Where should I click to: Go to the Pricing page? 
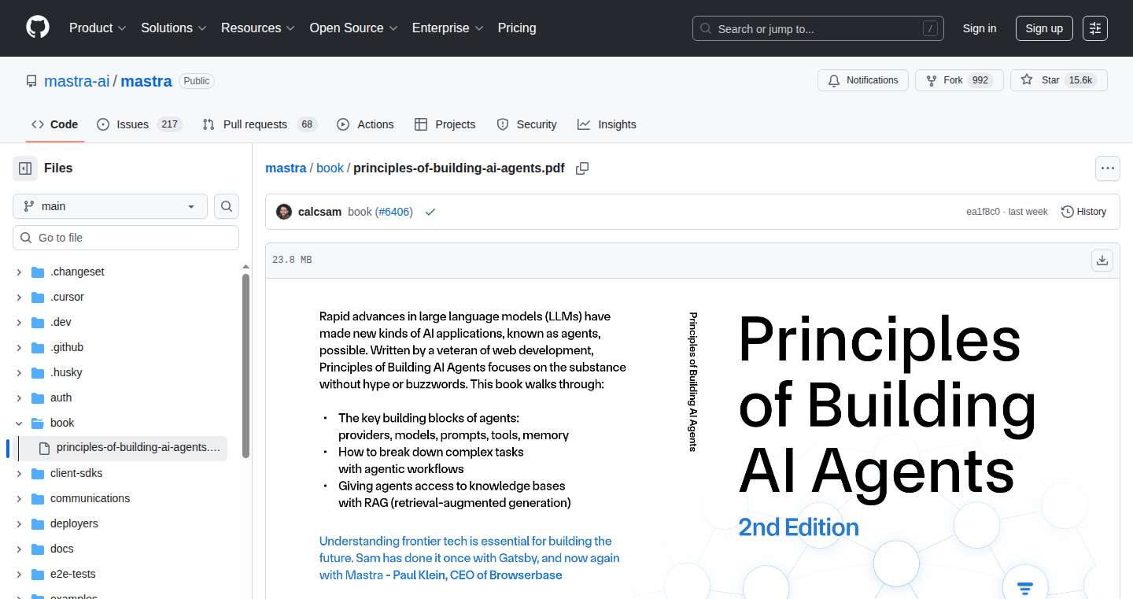click(x=517, y=28)
